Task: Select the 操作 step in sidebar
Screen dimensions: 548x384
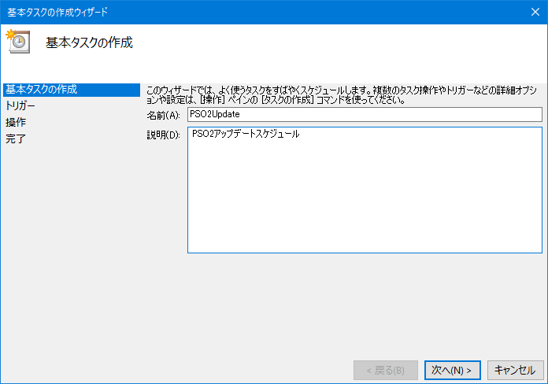Action: pyautogui.click(x=16, y=122)
